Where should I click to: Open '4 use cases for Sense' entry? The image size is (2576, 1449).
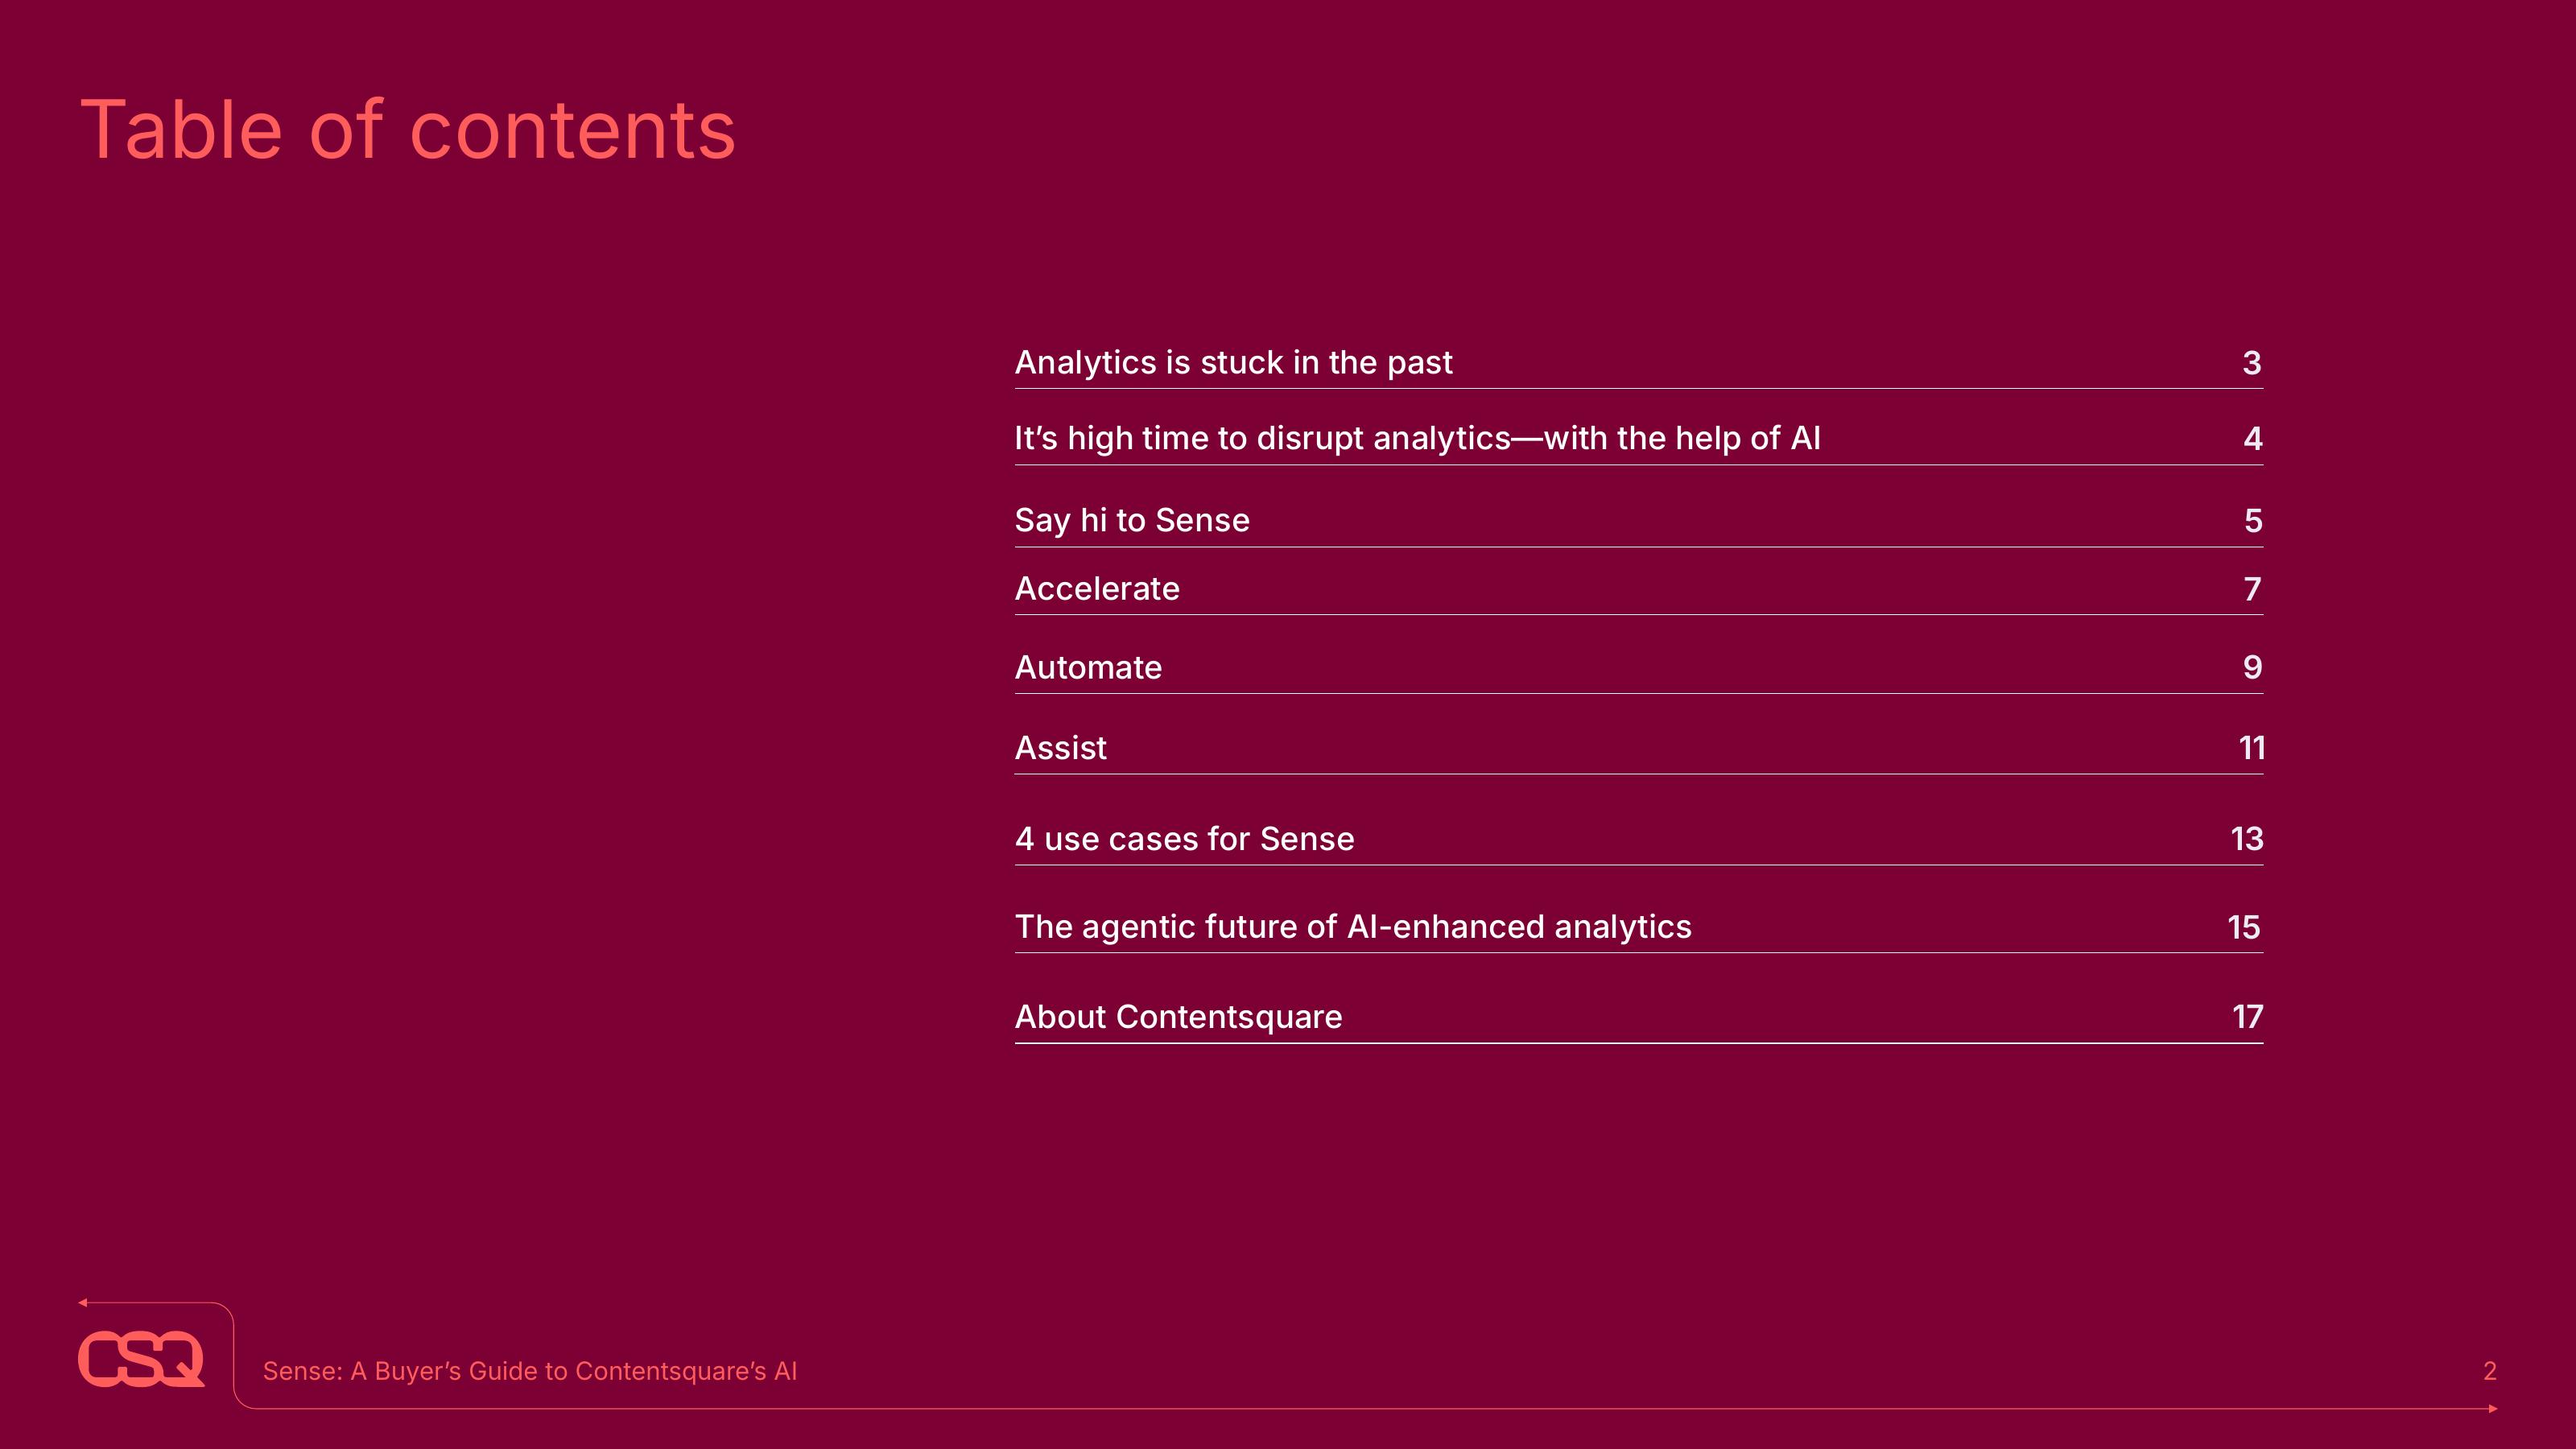click(x=1184, y=838)
